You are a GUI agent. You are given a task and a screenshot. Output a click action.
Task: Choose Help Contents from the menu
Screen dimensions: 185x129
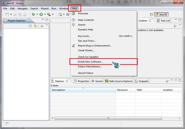103,20
